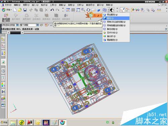Delete selection with the X icon

point(46,10)
